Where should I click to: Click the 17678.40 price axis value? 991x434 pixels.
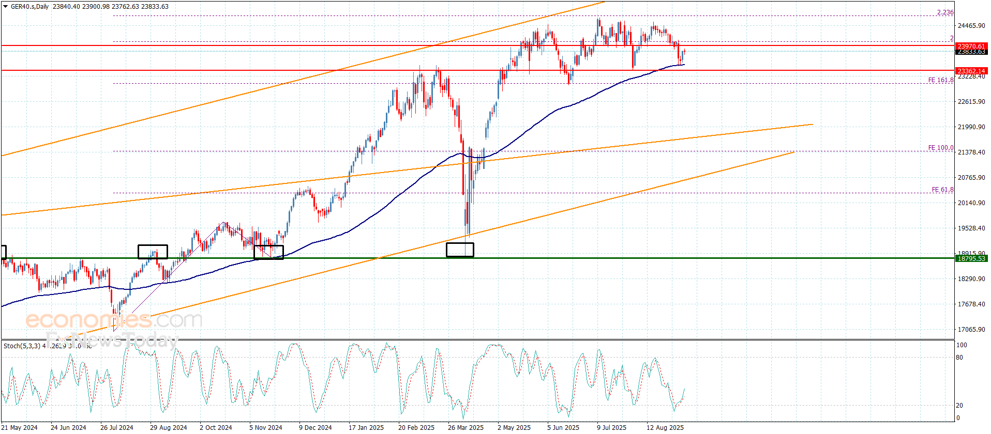click(x=971, y=304)
